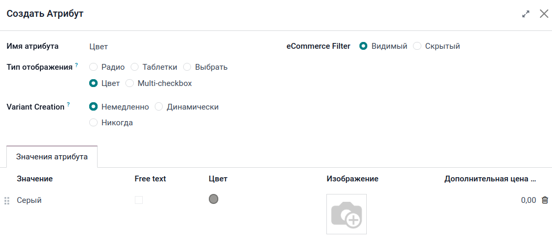The height and width of the screenshot is (238, 552).
Task: Set variant creation to Динамически
Action: point(159,107)
